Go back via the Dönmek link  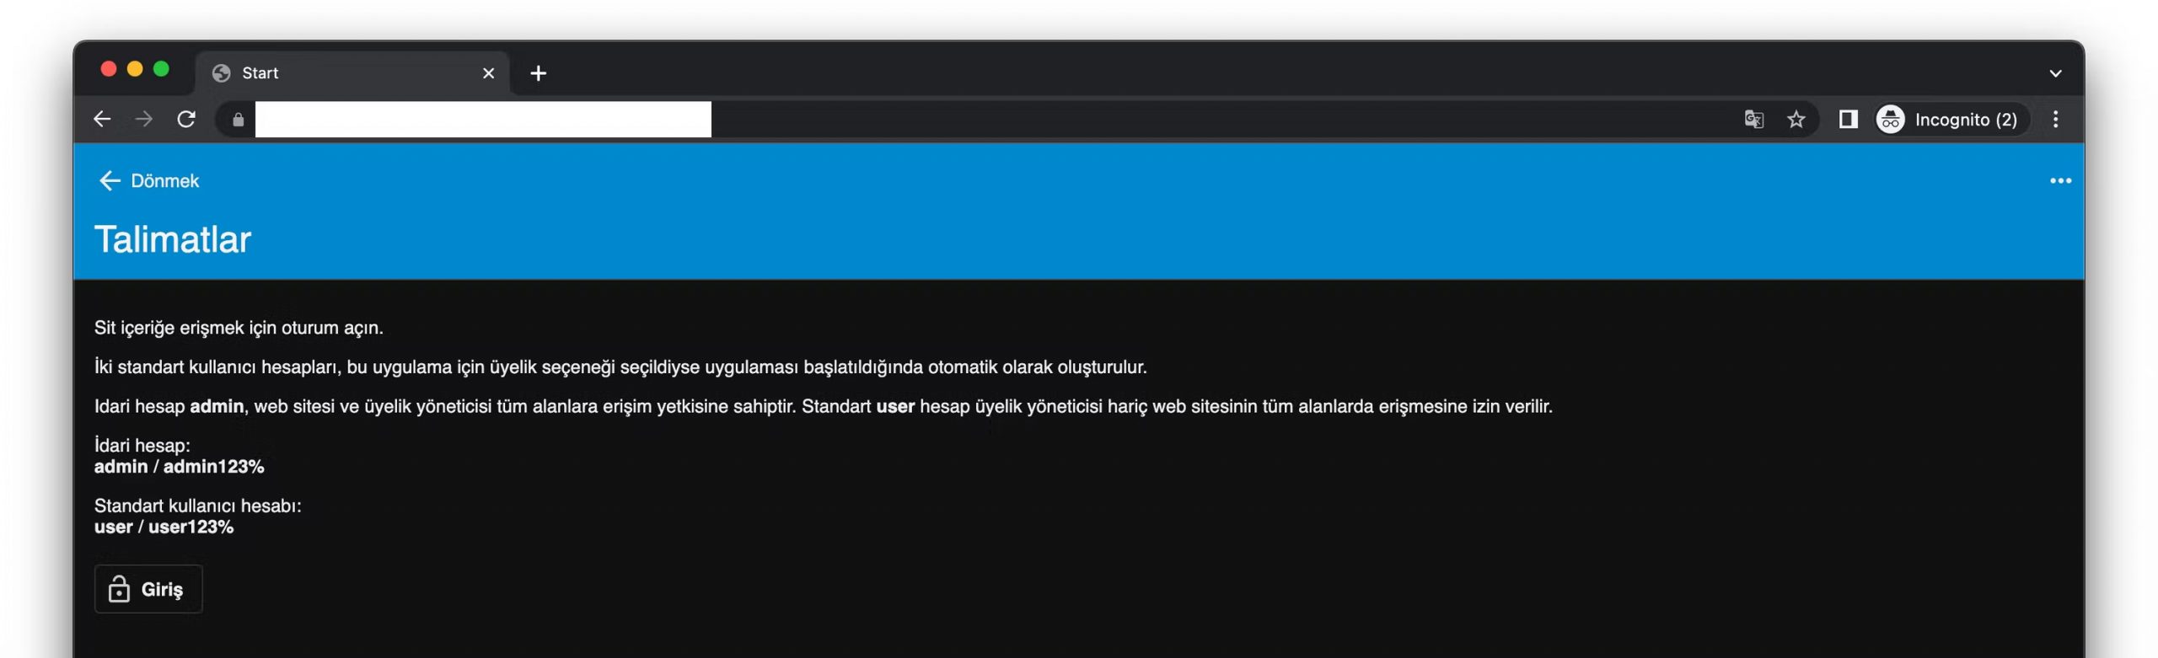(x=148, y=181)
